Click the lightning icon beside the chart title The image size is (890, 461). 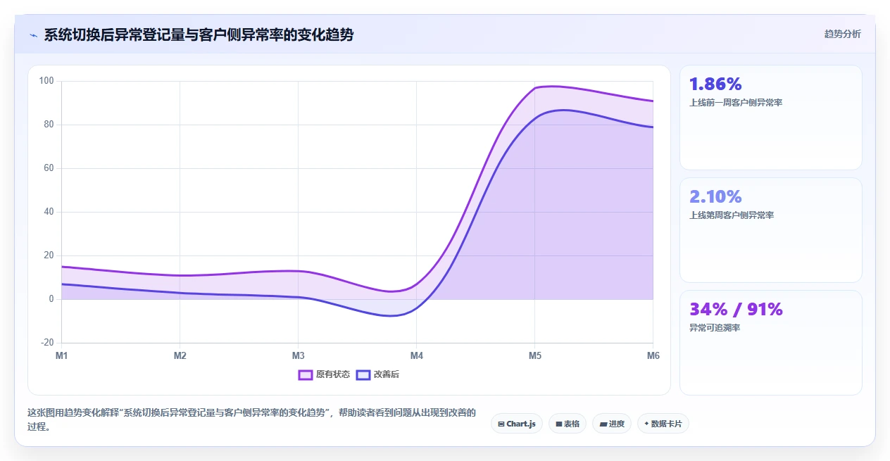[x=33, y=35]
